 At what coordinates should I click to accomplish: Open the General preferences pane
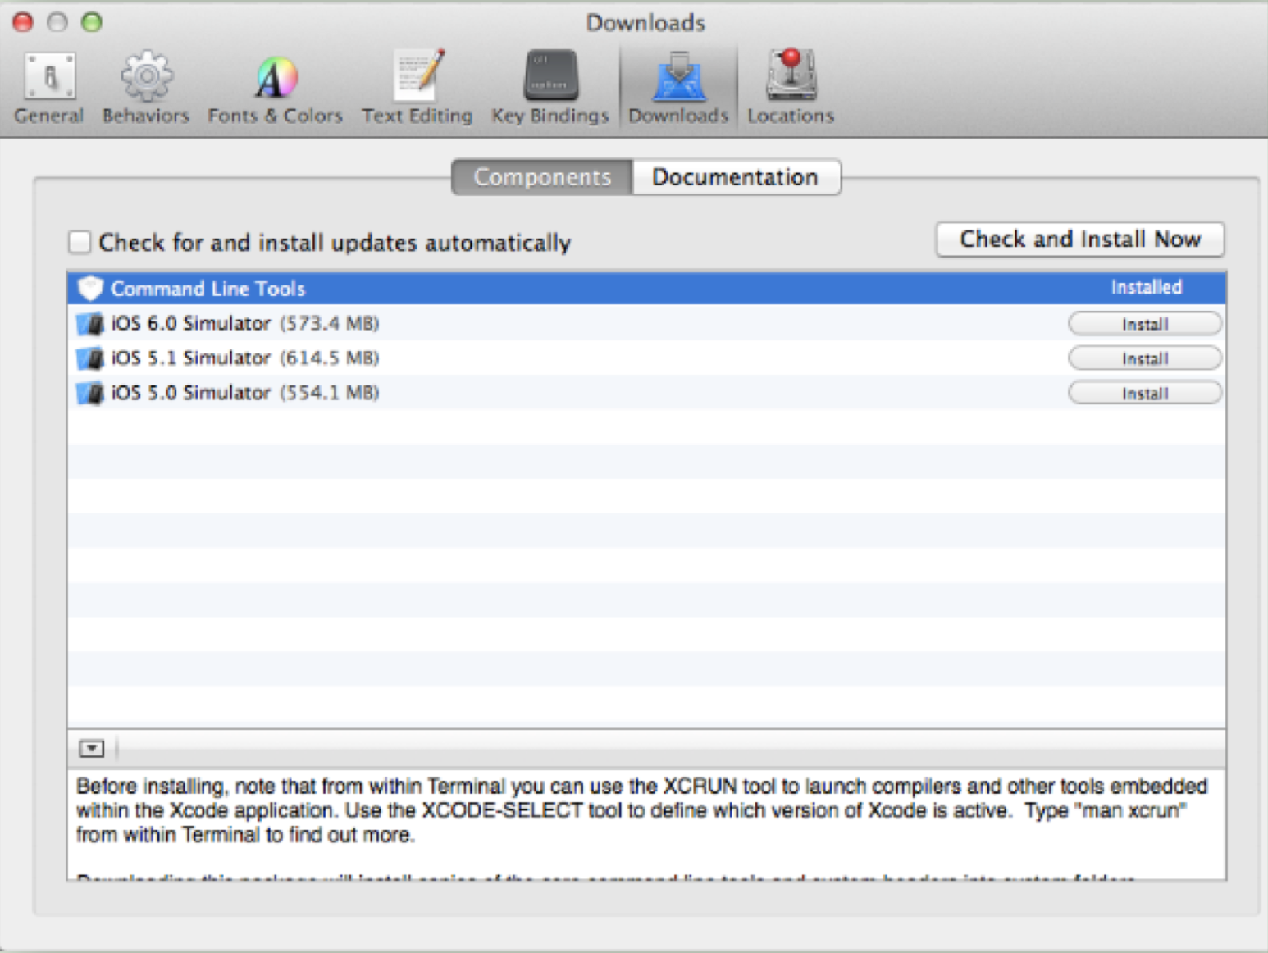click(49, 87)
